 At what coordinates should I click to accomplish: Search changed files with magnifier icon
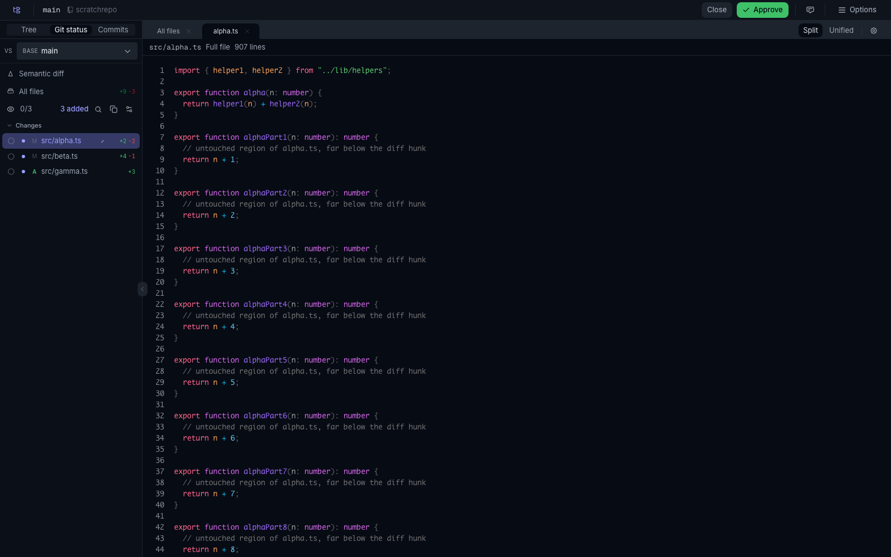coord(98,109)
